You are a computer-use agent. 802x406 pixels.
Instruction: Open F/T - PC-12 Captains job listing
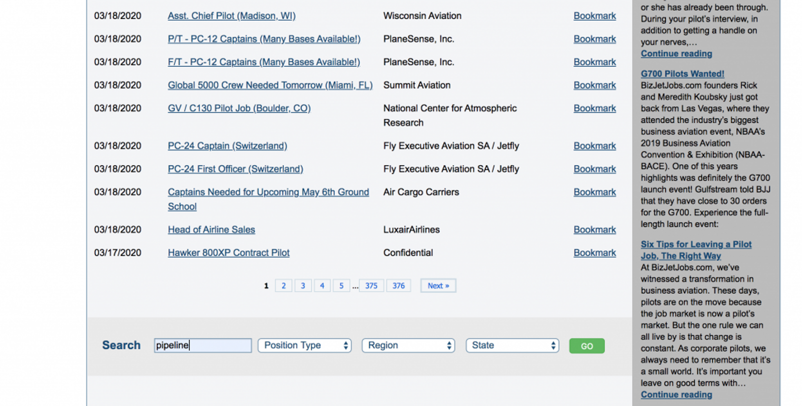tap(264, 62)
